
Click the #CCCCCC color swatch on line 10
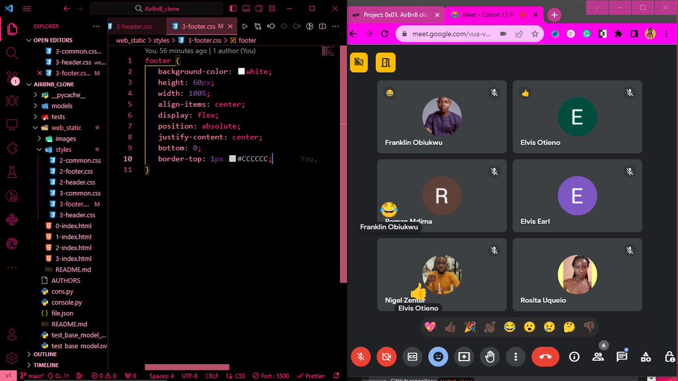click(x=232, y=159)
